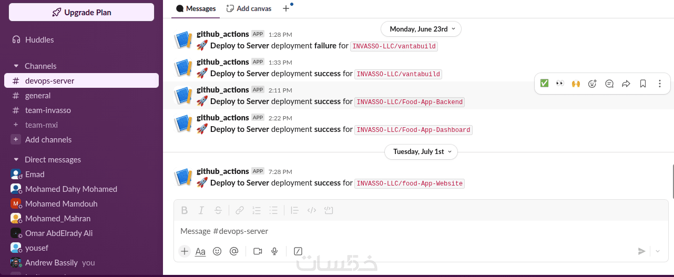Open Huddles in the sidebar

point(81,40)
